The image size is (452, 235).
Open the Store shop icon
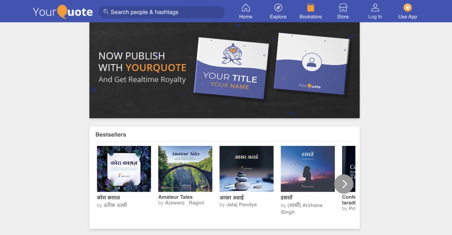click(343, 8)
